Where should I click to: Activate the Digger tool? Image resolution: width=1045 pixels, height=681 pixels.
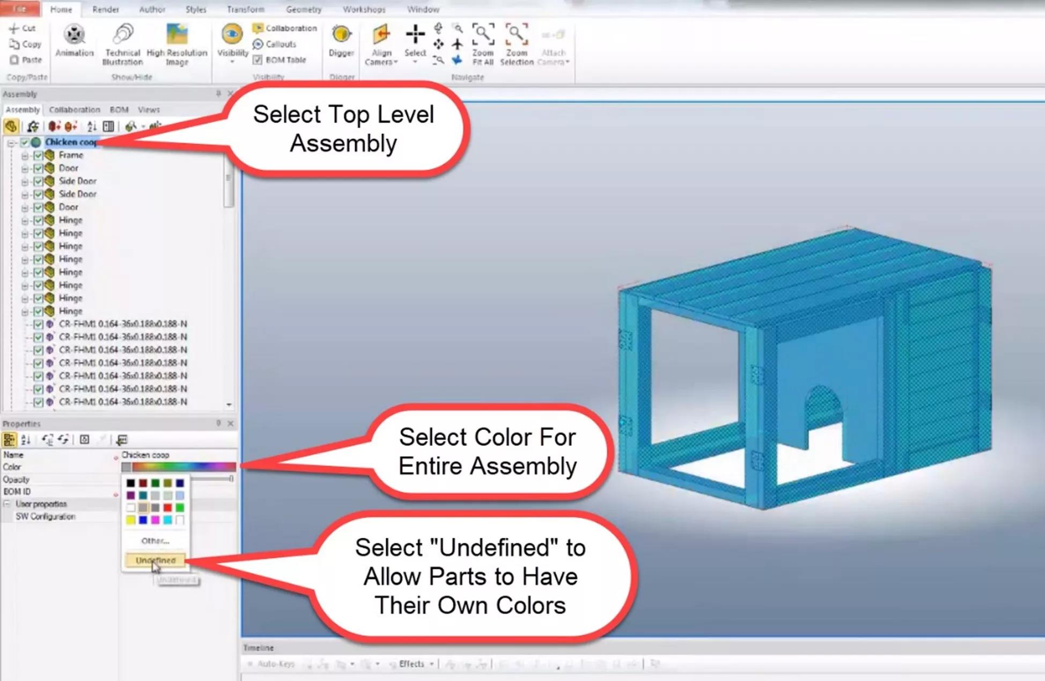341,41
